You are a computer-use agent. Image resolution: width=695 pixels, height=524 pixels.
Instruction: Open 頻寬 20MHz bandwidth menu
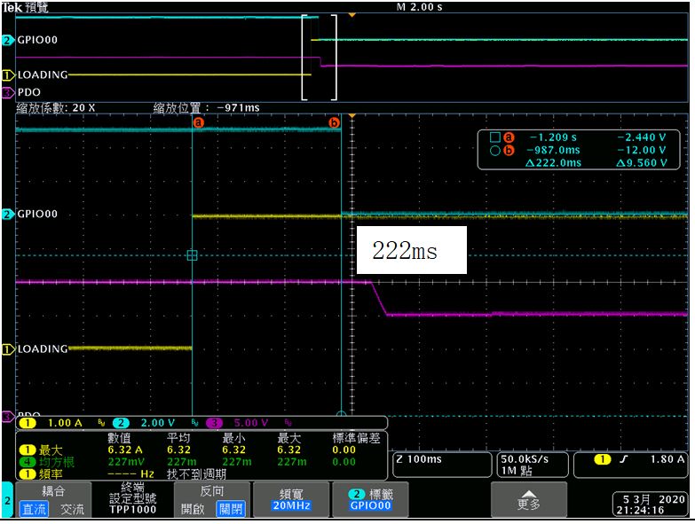291,500
